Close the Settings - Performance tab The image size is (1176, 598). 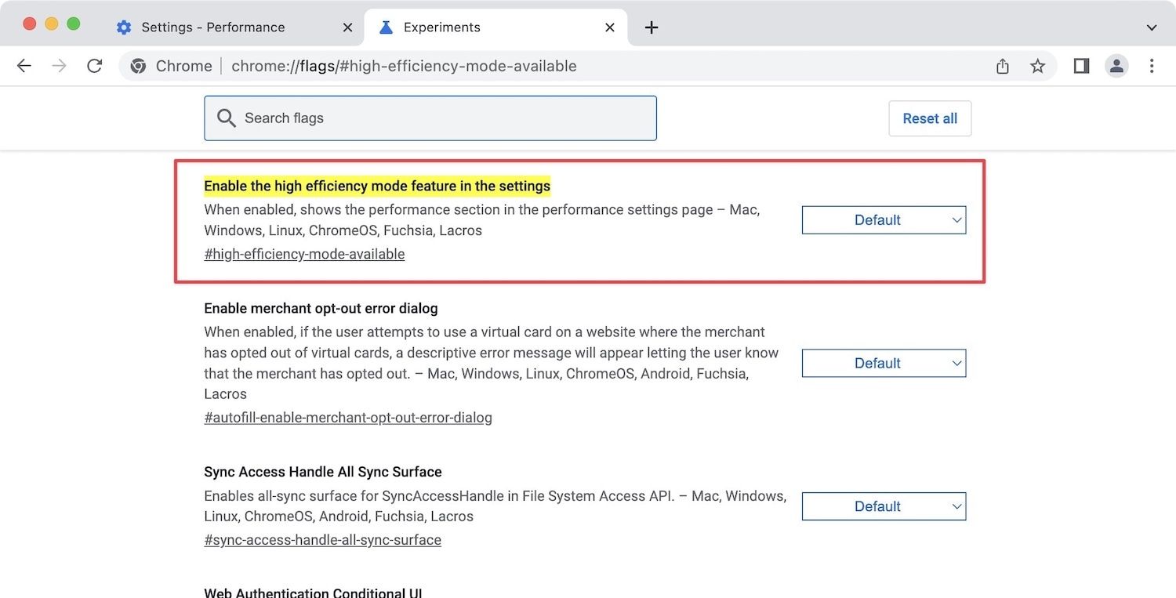coord(347,27)
